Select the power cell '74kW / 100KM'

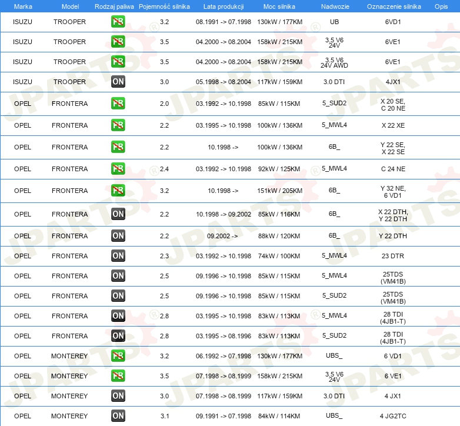coord(279,256)
